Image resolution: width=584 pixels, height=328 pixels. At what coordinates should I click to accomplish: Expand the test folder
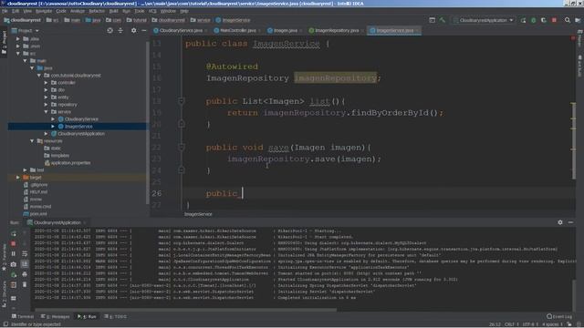[x=25, y=170]
